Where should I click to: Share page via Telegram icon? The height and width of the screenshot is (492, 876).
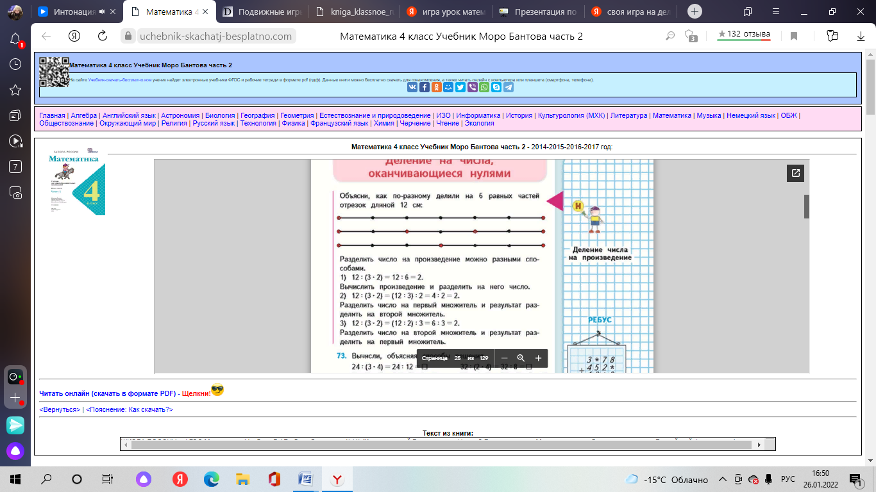point(509,87)
